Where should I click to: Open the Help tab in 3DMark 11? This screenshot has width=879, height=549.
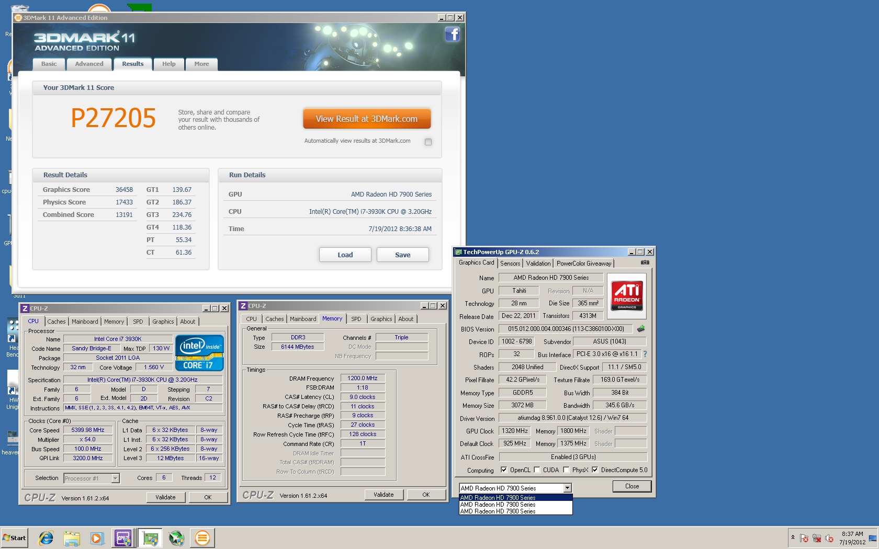point(169,64)
